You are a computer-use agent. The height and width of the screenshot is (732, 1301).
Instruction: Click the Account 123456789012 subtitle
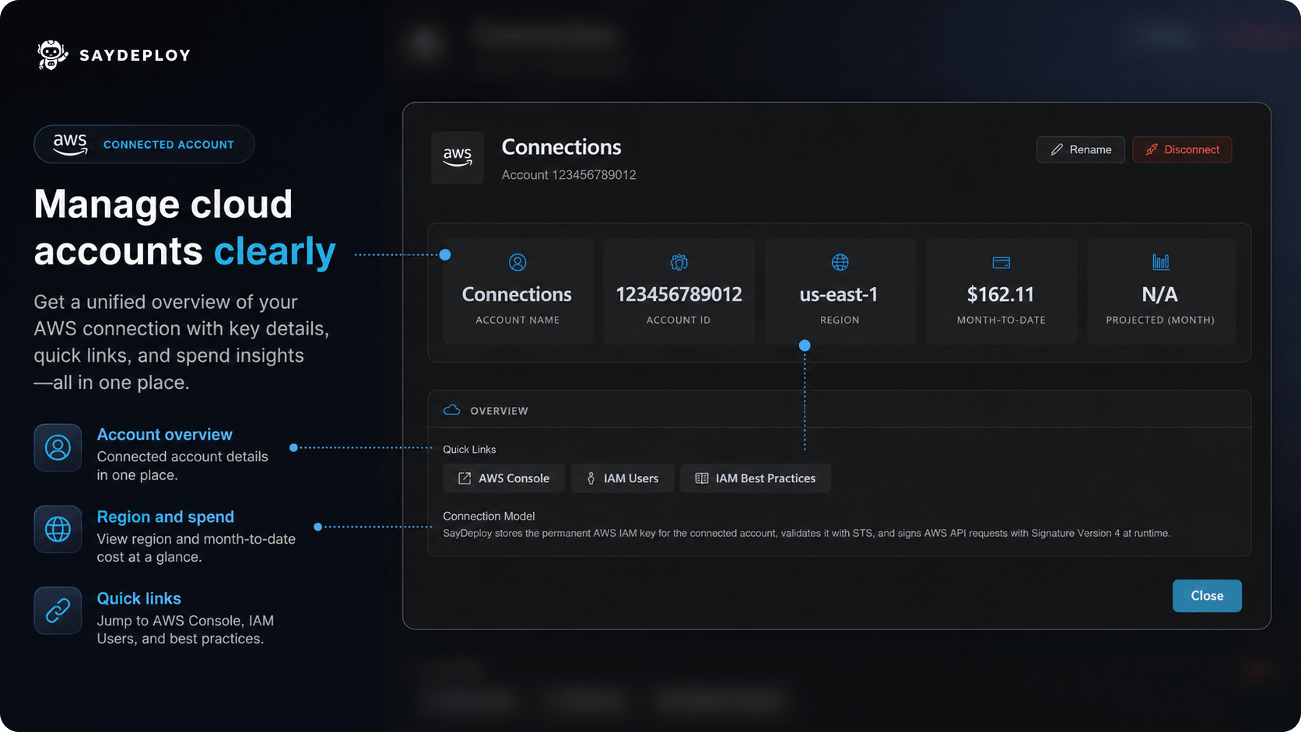coord(569,175)
